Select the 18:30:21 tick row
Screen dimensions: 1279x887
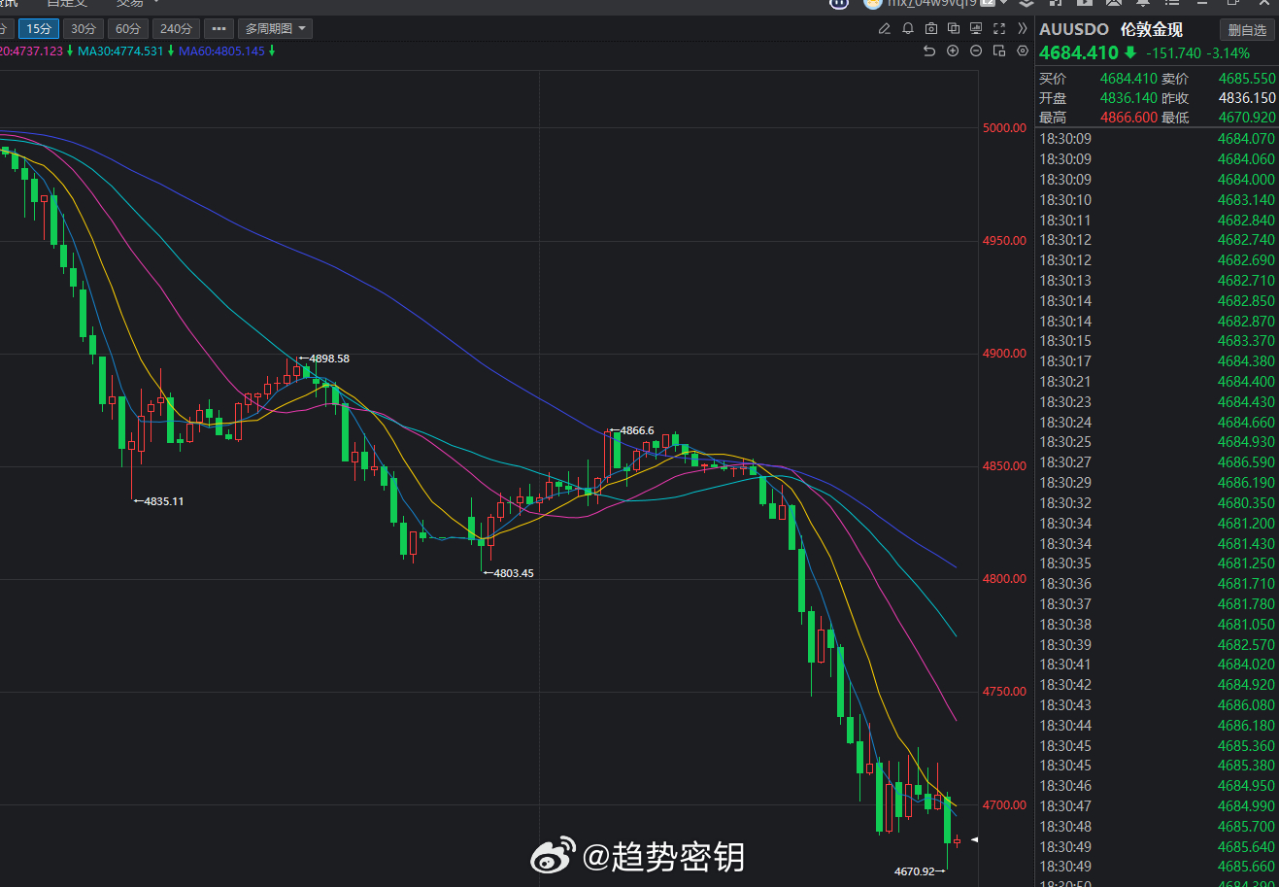coord(1158,382)
